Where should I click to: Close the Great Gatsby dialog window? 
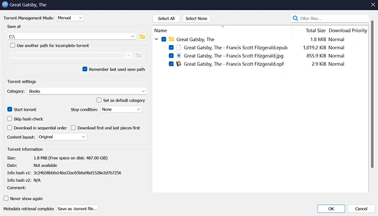pyautogui.click(x=373, y=5)
